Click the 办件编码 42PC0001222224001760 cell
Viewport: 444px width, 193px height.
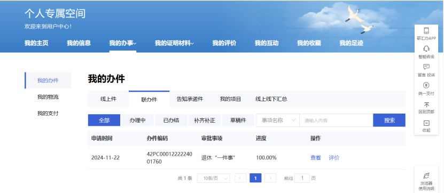169,158
